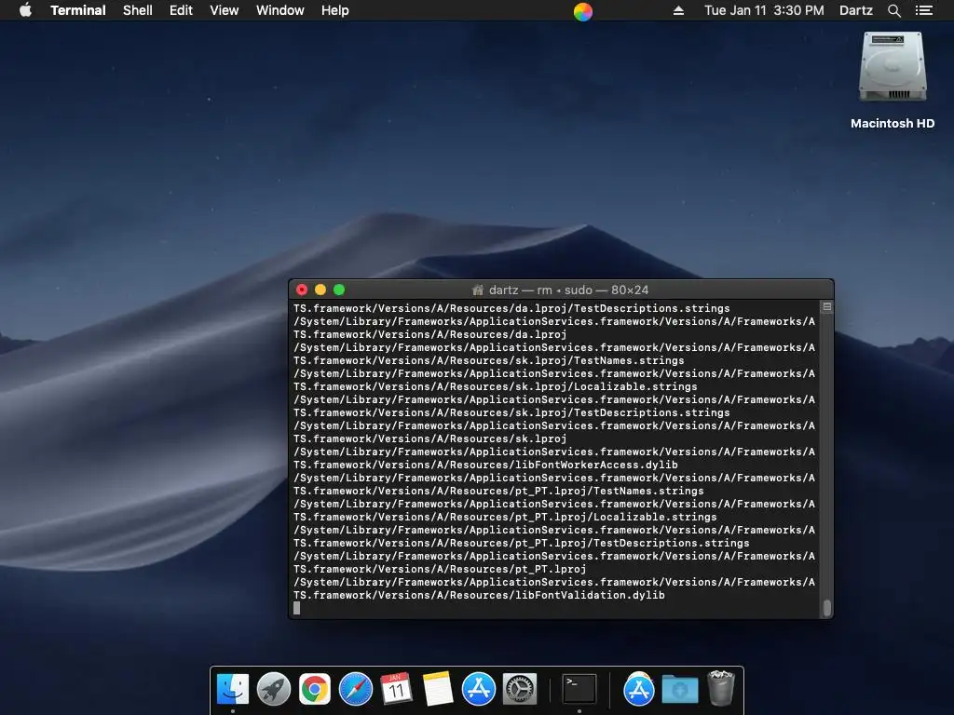This screenshot has height=715, width=954.
Task: Click the Terminal window title text
Action: (x=568, y=290)
